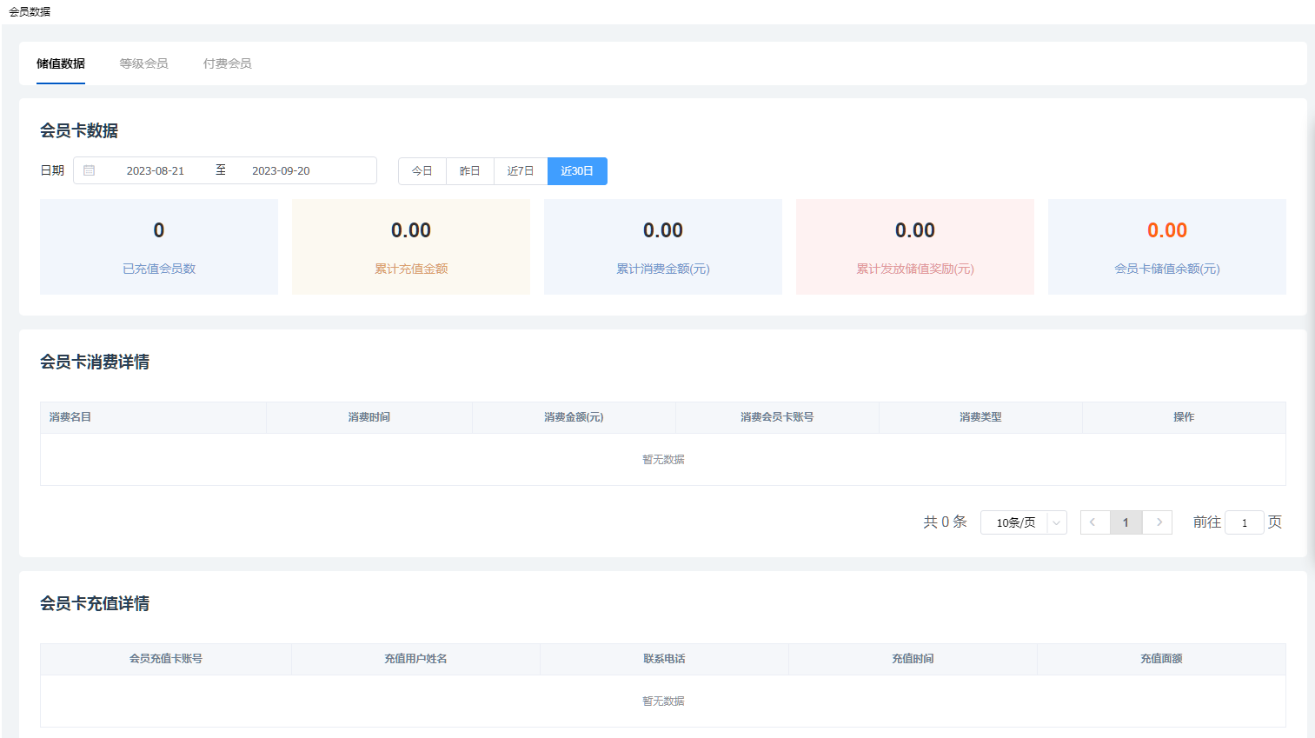
Task: Click the 消费时间 column header
Action: 369,417
